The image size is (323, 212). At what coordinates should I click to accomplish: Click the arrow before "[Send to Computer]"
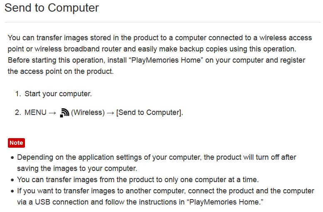tap(111, 113)
